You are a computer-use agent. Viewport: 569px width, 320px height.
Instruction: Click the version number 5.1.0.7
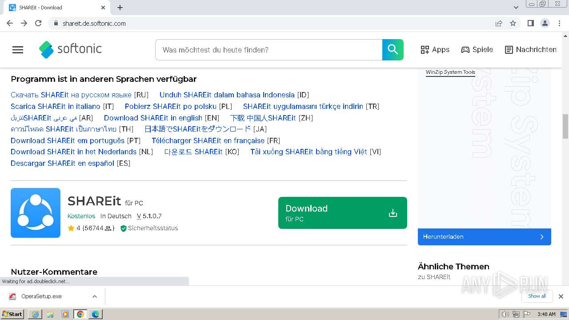click(152, 216)
